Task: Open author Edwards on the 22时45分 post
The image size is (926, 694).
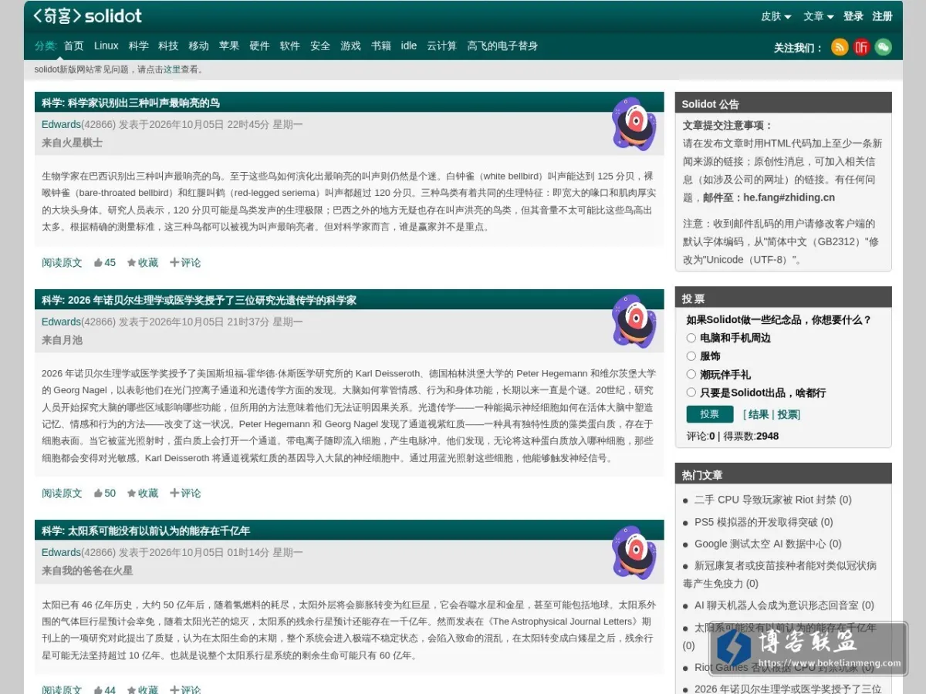Action: tap(61, 124)
